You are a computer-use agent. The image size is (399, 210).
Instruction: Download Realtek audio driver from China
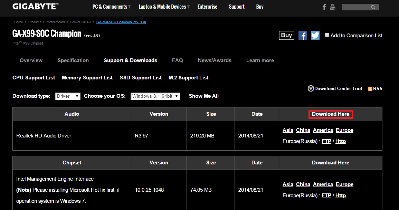(x=303, y=130)
